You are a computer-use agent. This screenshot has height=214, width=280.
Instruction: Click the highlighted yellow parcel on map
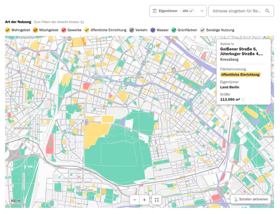coord(108,119)
